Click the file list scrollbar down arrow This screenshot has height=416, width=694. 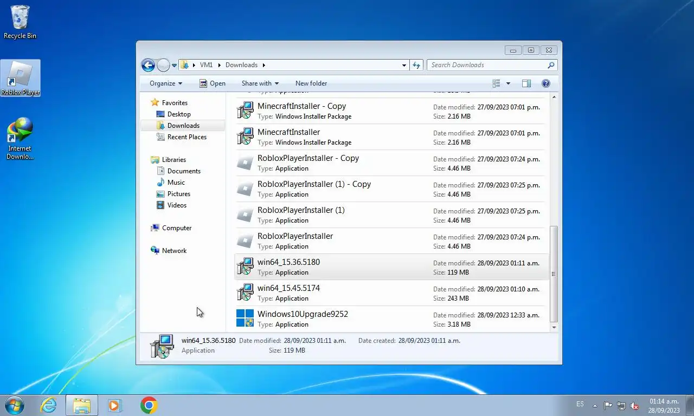click(554, 327)
